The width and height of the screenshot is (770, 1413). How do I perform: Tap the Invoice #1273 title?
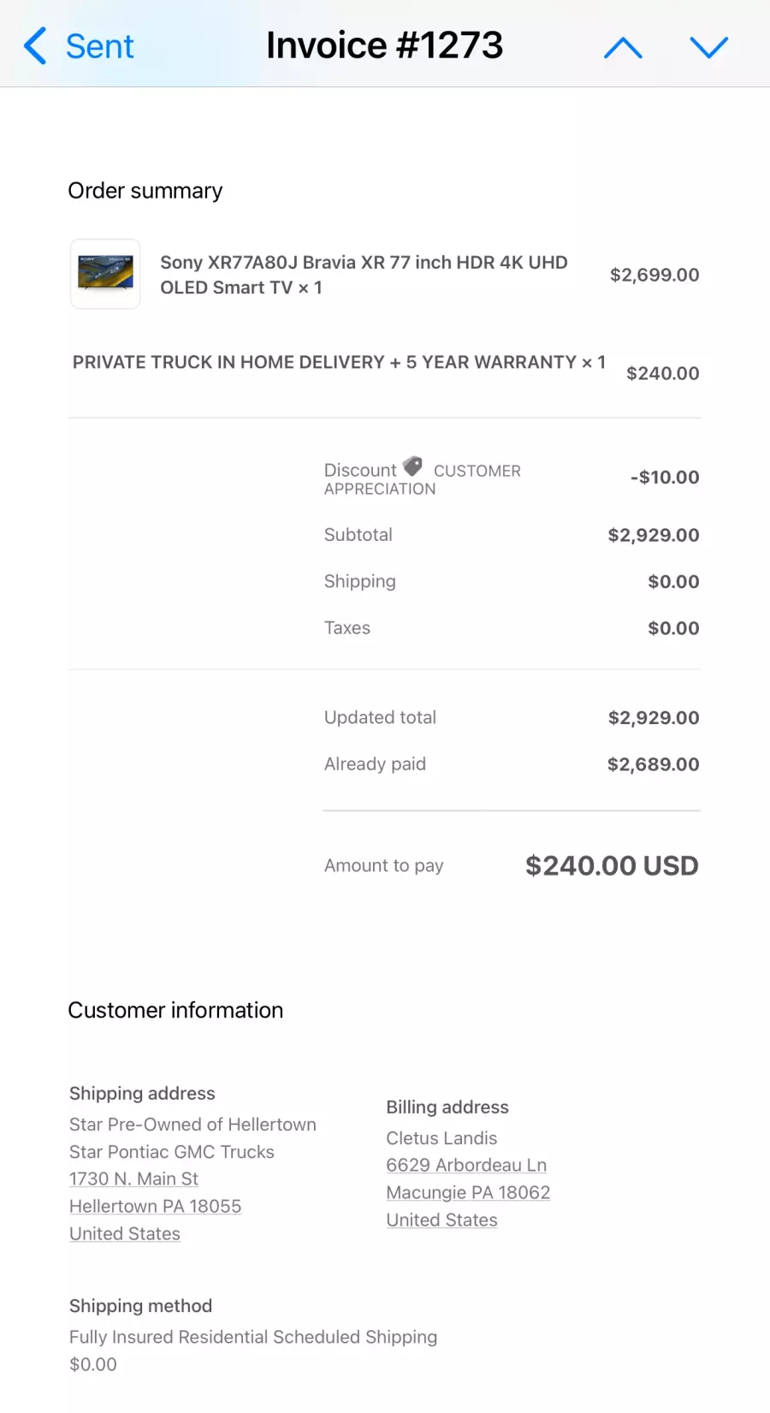point(384,45)
